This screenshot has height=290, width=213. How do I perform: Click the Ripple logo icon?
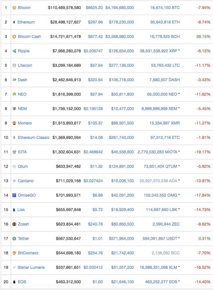(14, 51)
